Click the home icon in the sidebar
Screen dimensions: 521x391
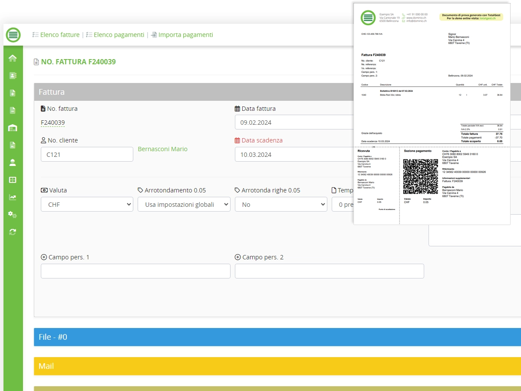tap(13, 58)
